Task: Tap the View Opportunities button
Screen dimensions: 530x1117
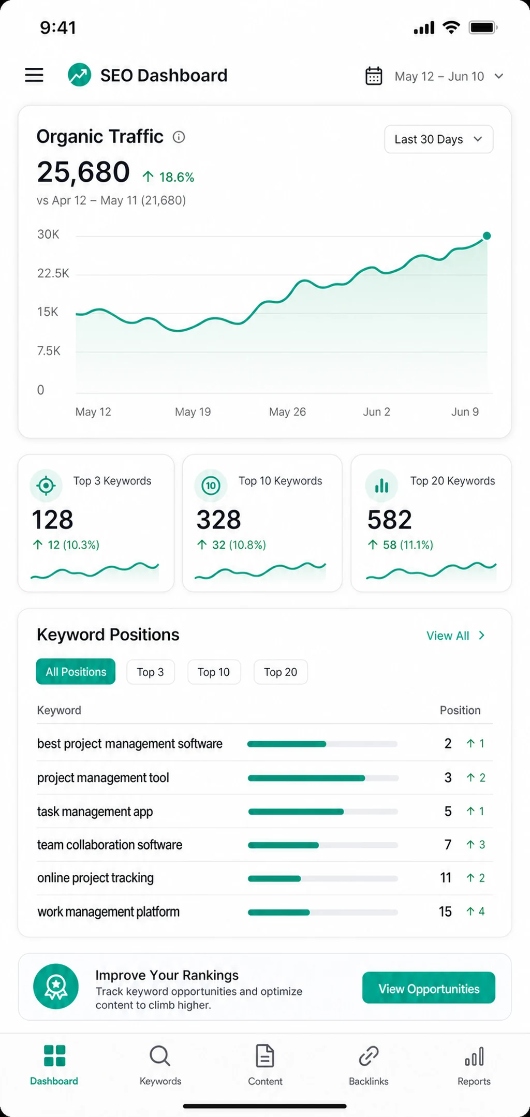Action: (429, 988)
